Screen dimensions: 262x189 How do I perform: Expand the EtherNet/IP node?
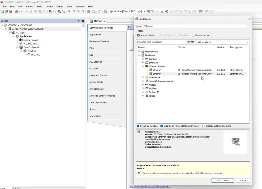(x=143, y=77)
